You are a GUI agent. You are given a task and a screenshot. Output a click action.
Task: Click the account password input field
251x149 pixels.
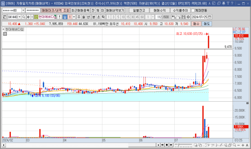(x=33, y=10)
